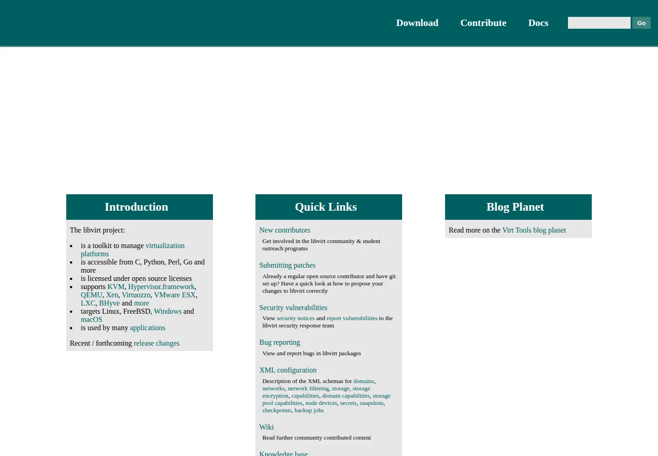
Task: Open the XML configuration link
Action: click(x=288, y=370)
